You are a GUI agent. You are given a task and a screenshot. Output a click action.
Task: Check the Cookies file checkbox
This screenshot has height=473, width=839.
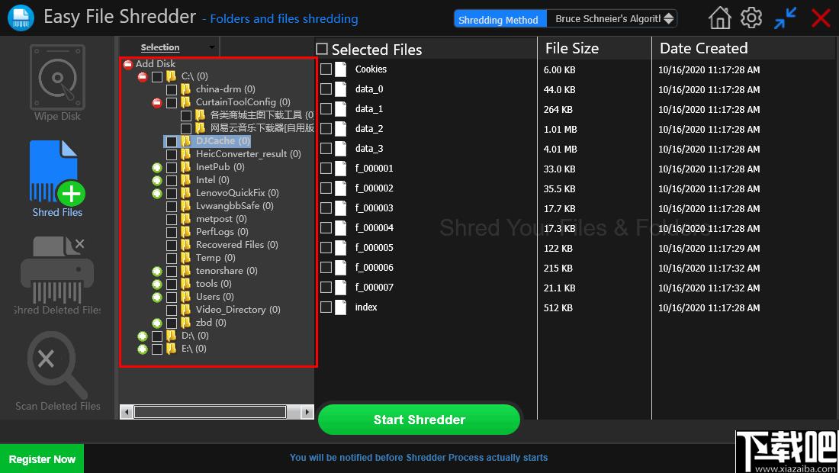point(326,69)
